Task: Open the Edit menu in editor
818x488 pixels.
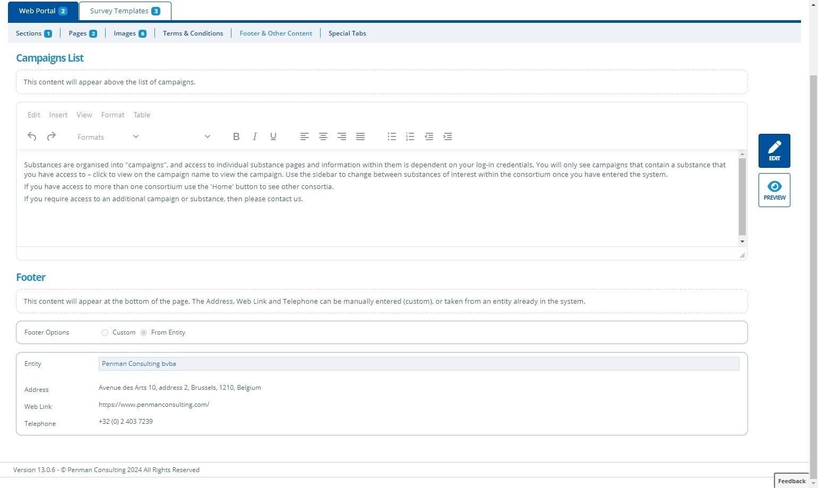Action: tap(34, 115)
